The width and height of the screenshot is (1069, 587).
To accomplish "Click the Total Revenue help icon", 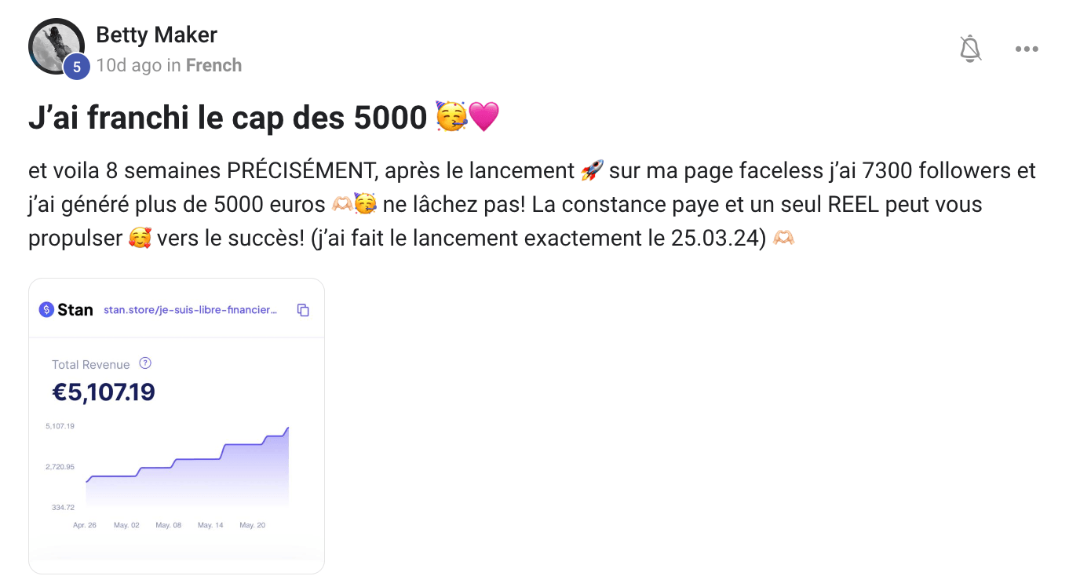I will click(x=144, y=363).
